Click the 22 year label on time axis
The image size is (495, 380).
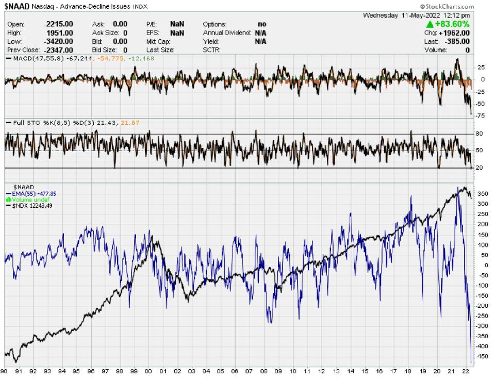pyautogui.click(x=466, y=371)
